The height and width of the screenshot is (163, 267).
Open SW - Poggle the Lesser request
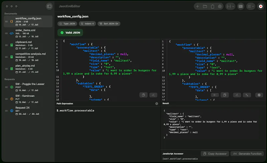click(28, 87)
